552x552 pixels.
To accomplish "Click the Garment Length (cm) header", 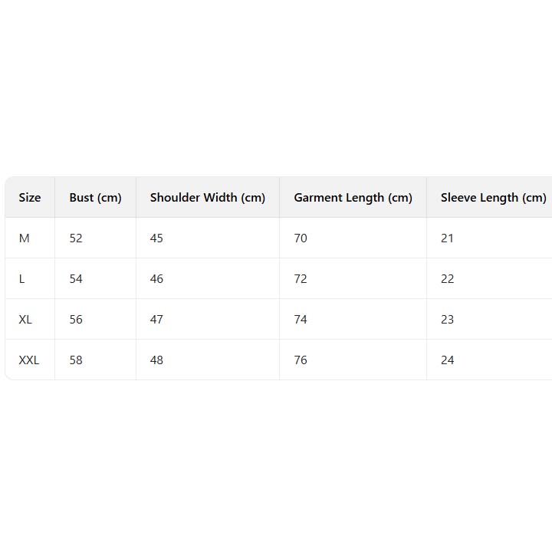I will [353, 198].
